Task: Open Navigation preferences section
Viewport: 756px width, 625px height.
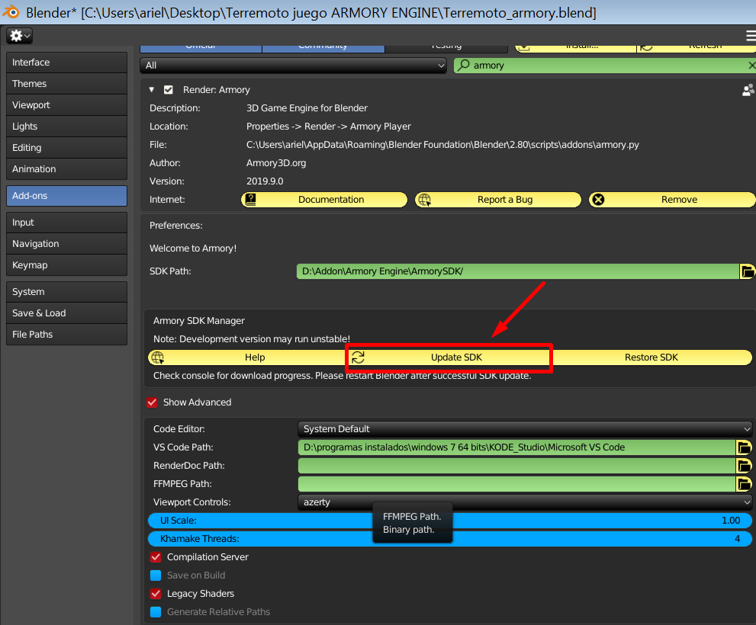Action: click(x=66, y=243)
